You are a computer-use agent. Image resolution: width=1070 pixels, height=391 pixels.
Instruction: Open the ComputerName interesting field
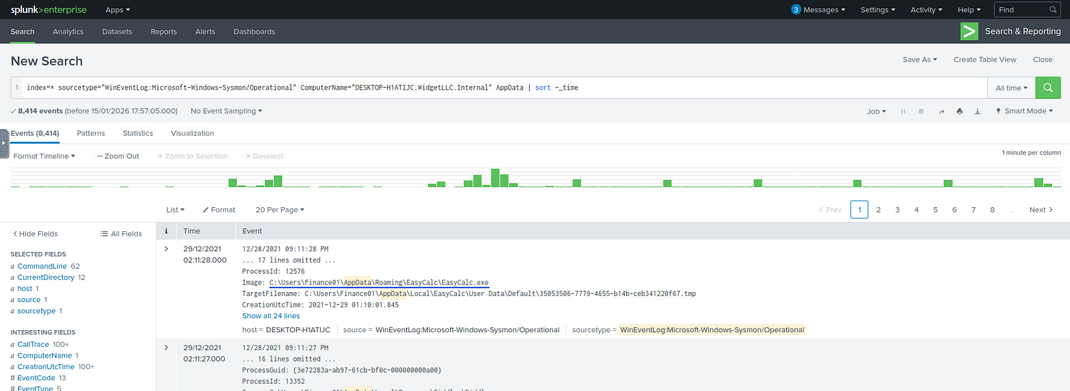45,356
